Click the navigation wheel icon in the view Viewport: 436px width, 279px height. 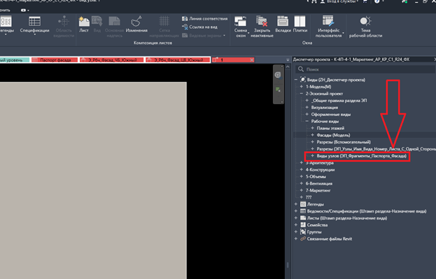(278, 75)
